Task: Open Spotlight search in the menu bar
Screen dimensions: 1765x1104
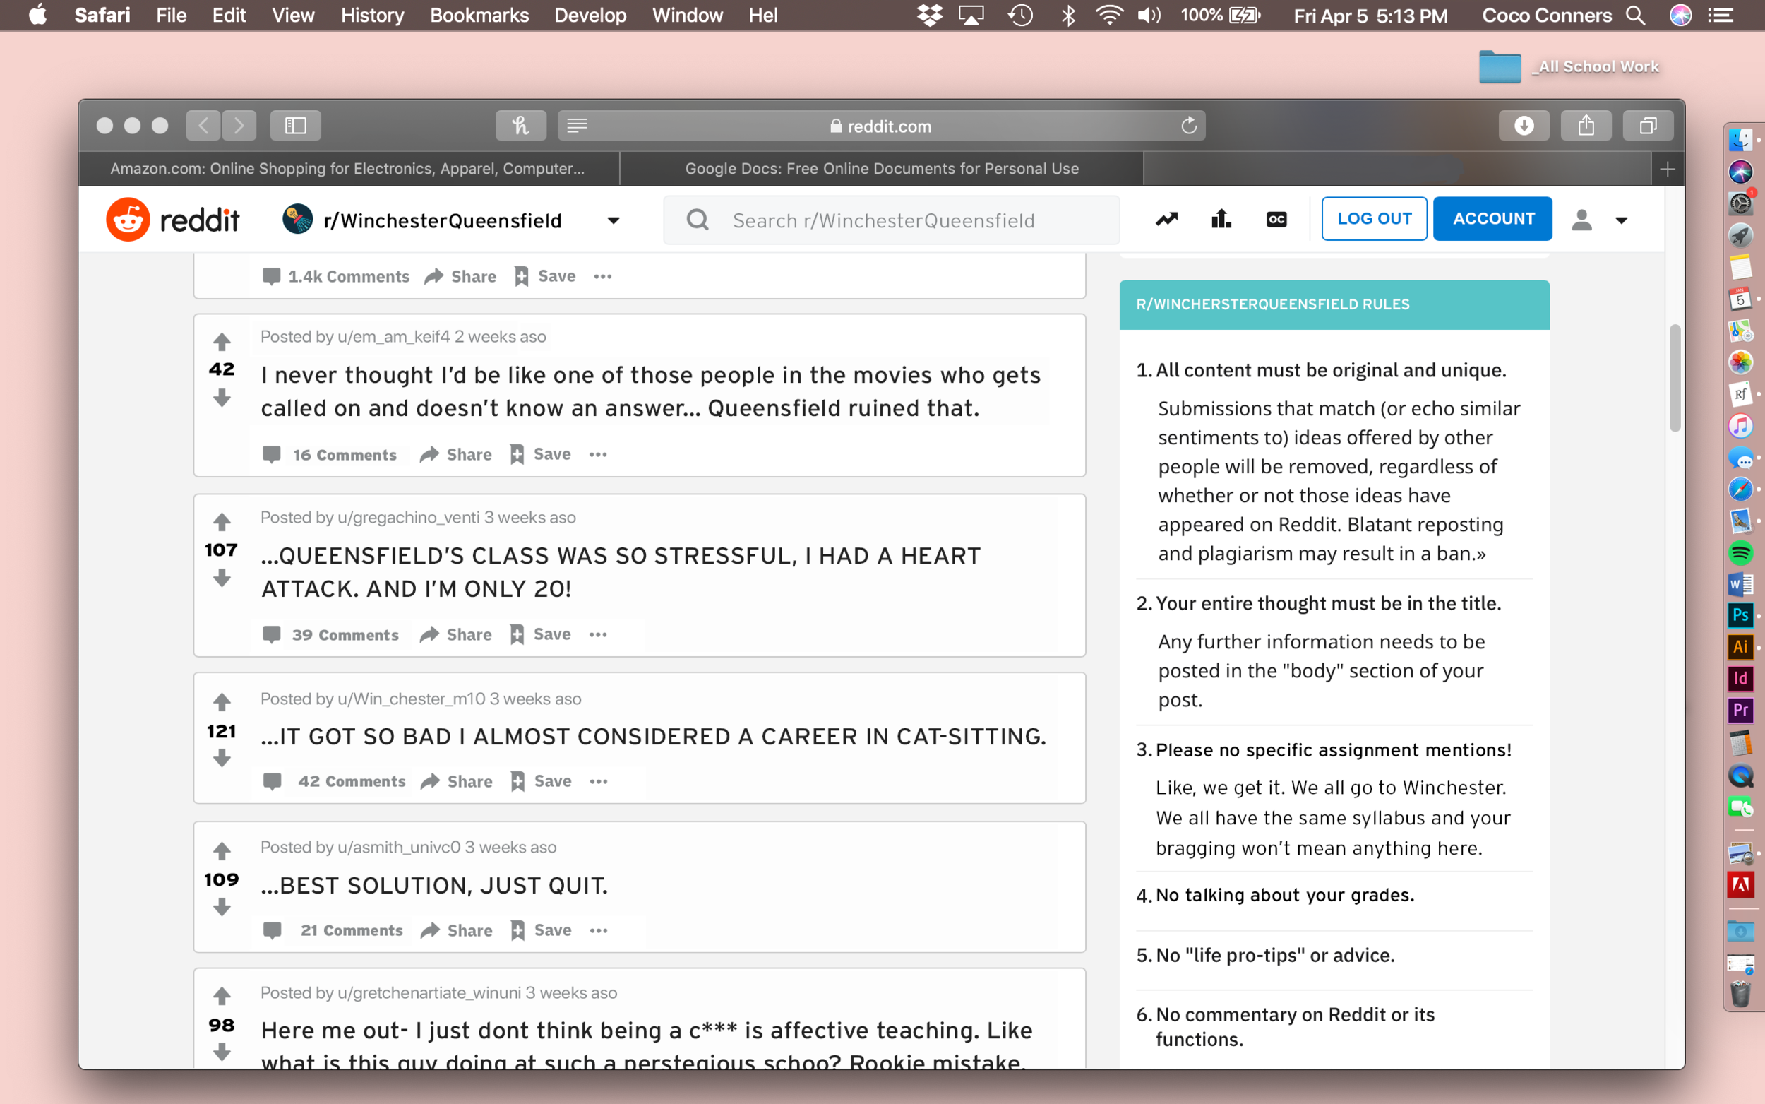Action: pos(1635,16)
